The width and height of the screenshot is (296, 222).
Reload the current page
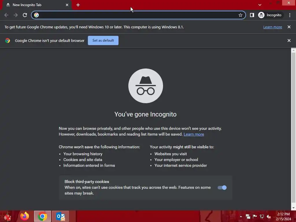(25, 15)
